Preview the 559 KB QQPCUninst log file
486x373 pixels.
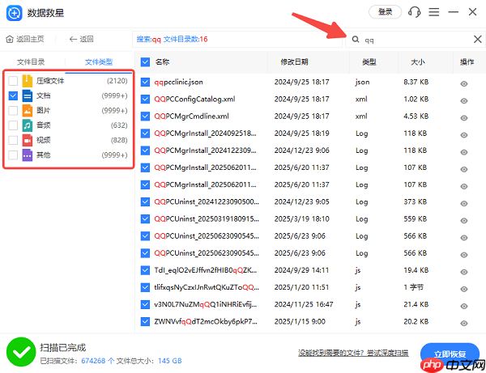[463, 221]
